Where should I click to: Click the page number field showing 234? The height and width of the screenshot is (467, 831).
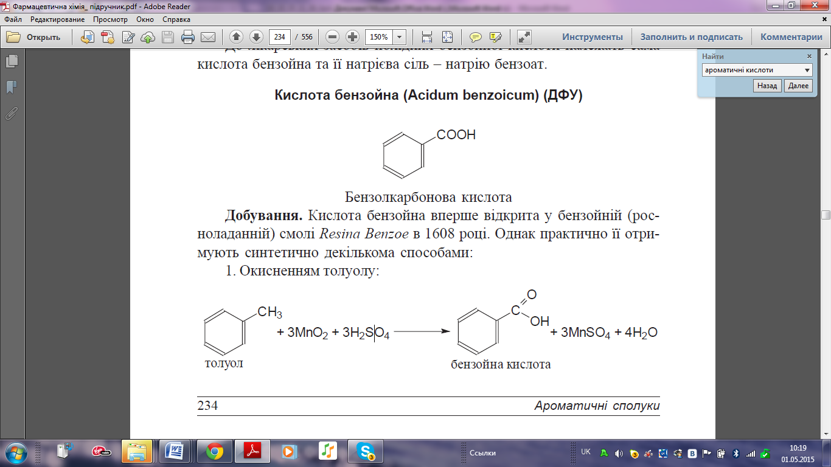279,36
